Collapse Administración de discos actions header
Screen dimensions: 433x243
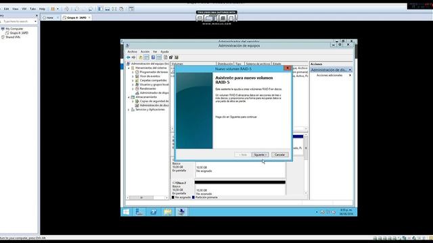pos(350,70)
